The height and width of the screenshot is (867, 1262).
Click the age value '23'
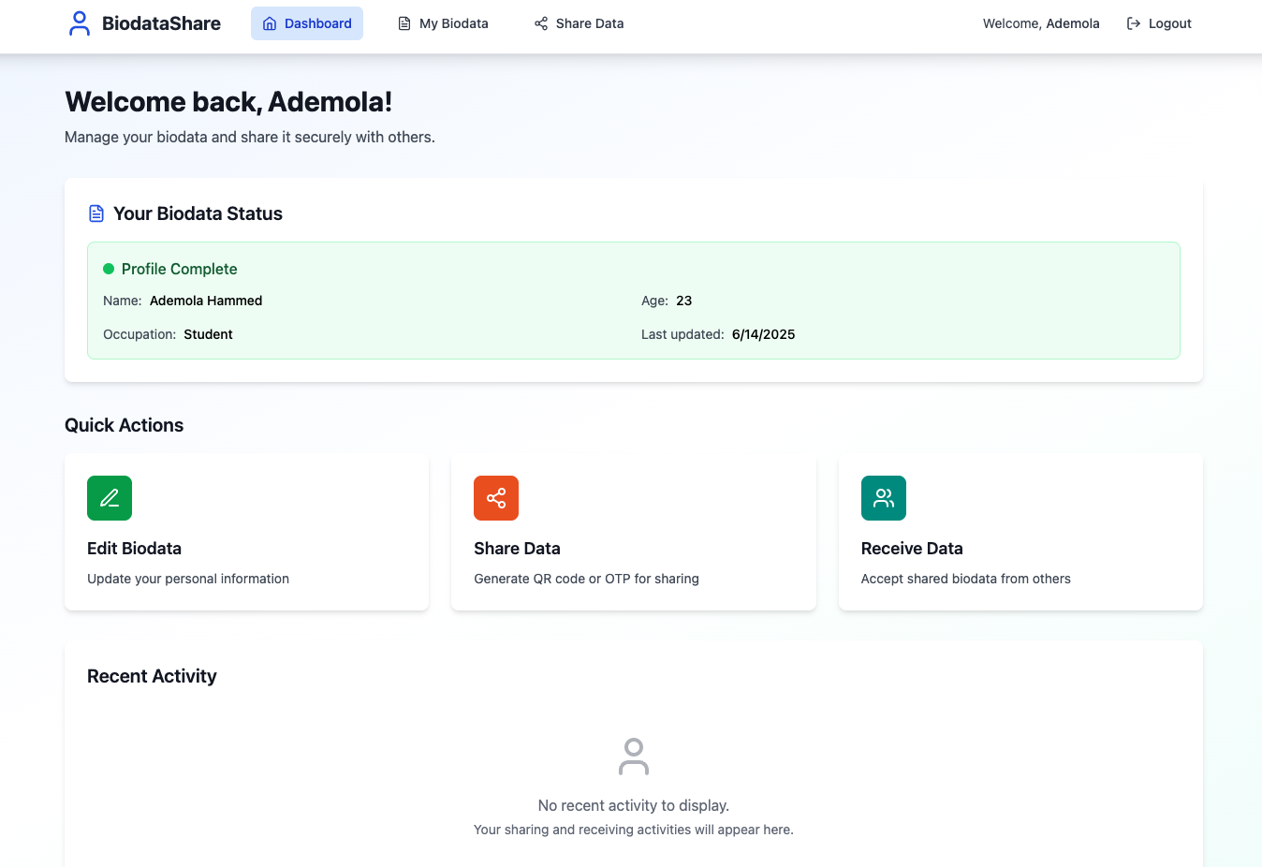684,301
